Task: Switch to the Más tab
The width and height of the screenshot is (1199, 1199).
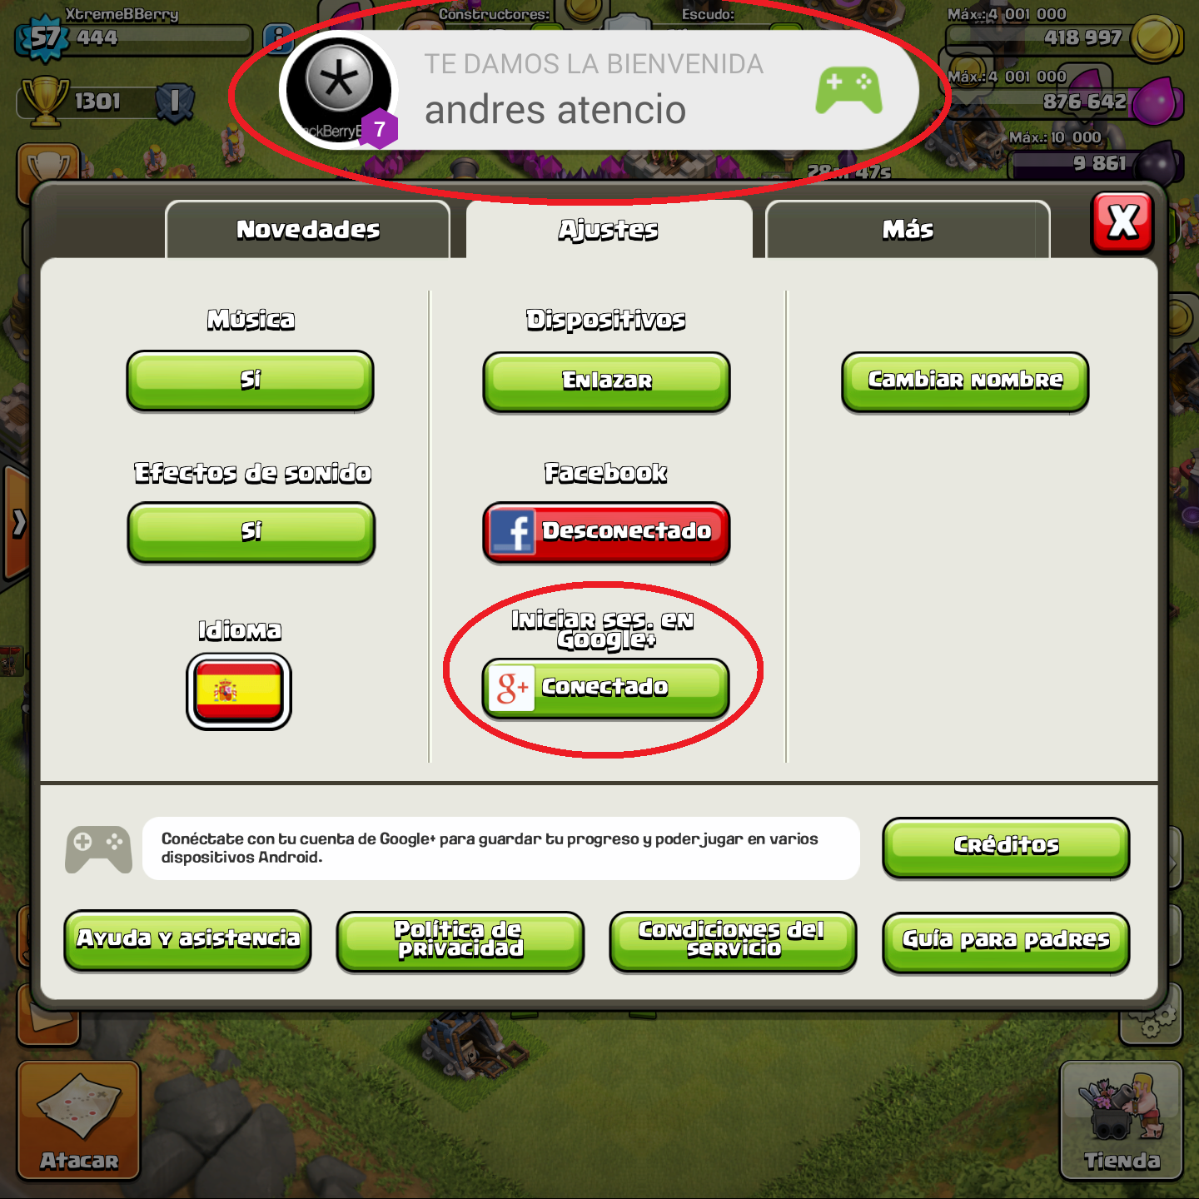Action: coord(908,230)
